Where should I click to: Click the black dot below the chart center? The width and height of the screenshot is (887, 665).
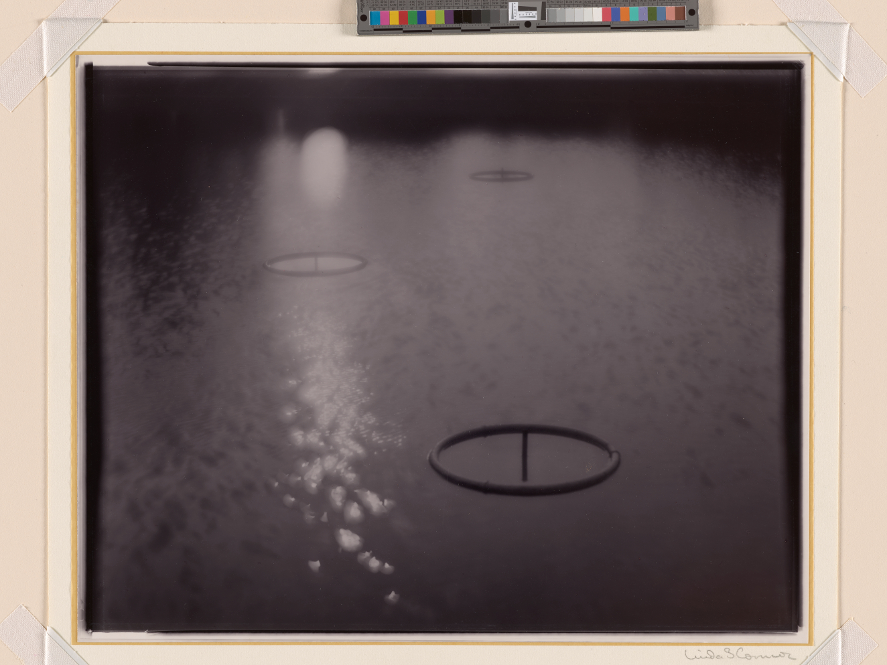(528, 25)
